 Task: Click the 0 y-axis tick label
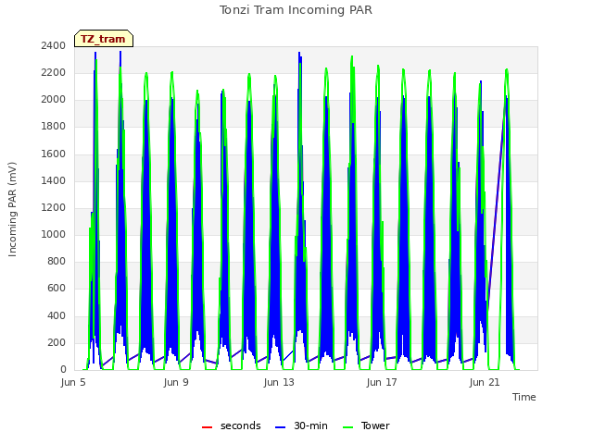pyautogui.click(x=63, y=369)
